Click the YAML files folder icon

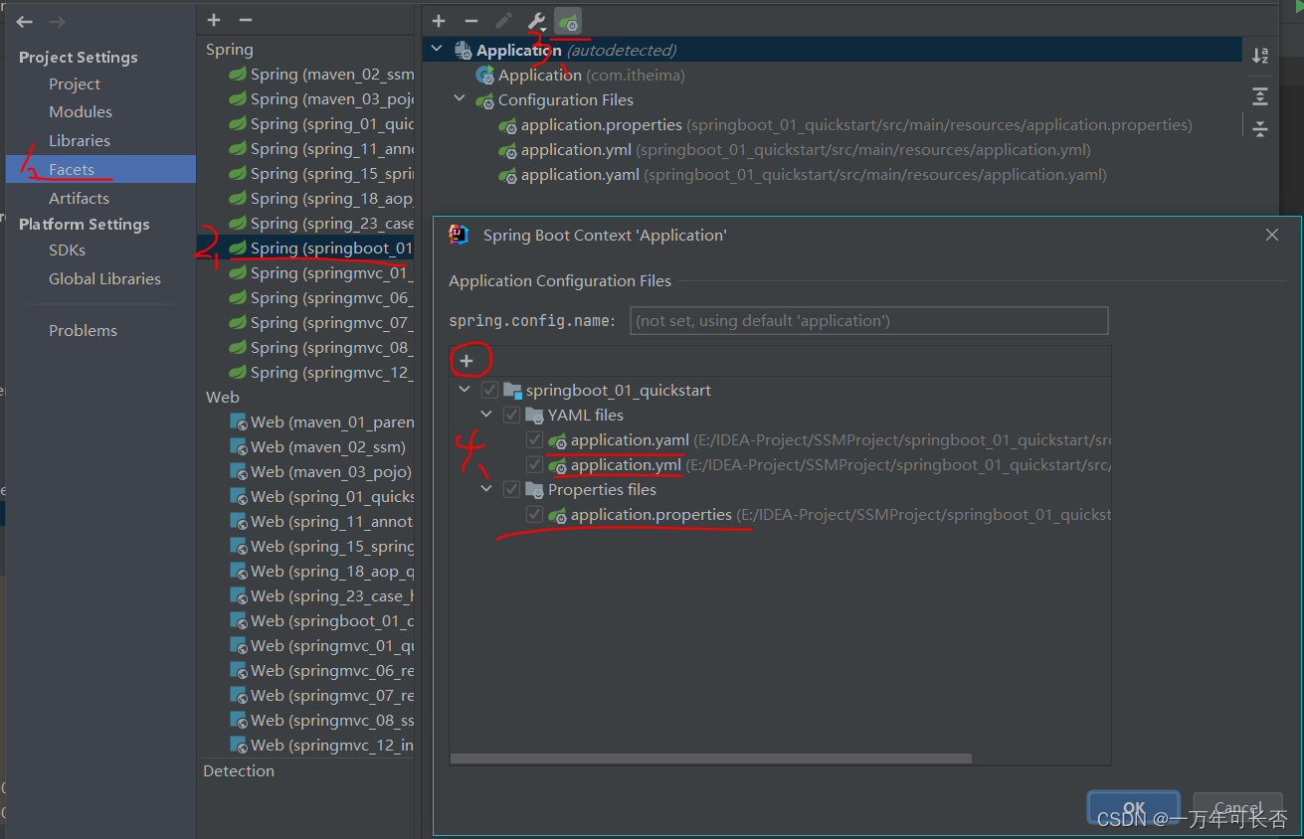point(535,416)
